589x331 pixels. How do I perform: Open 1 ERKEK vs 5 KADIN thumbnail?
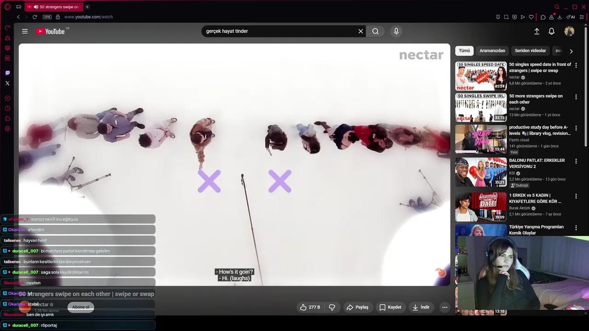(481, 207)
